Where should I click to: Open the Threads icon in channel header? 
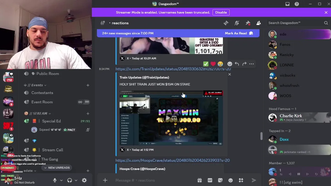(226, 23)
